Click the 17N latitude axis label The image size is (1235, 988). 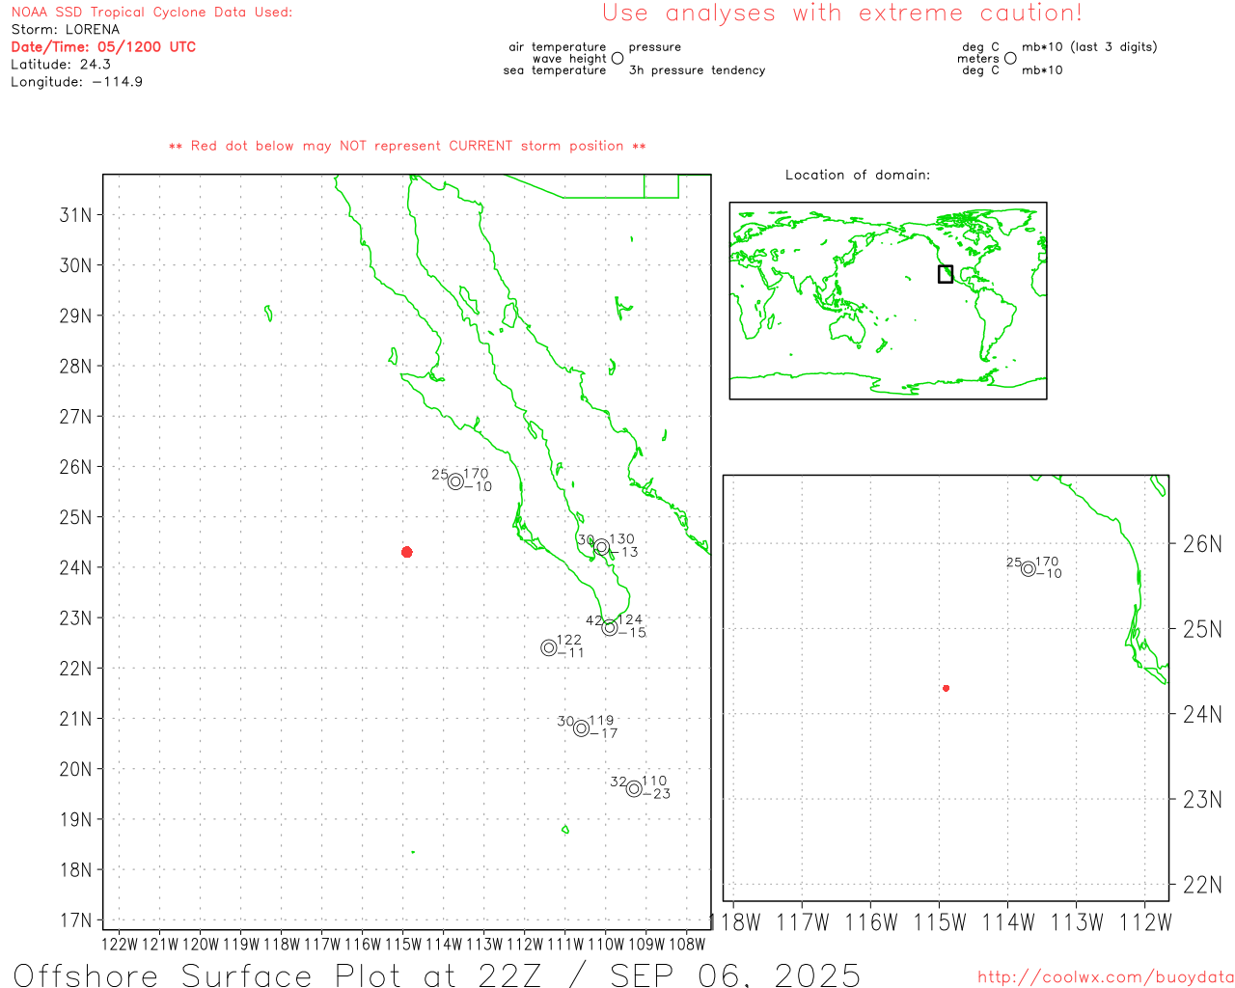pyautogui.click(x=76, y=920)
